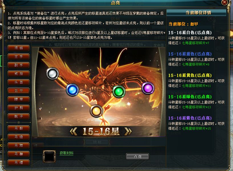Choose the 腰带 slot
This screenshot has height=171, width=233.
point(19,99)
